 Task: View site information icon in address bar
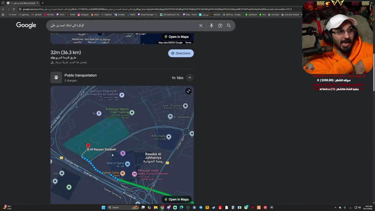pos(20,9)
